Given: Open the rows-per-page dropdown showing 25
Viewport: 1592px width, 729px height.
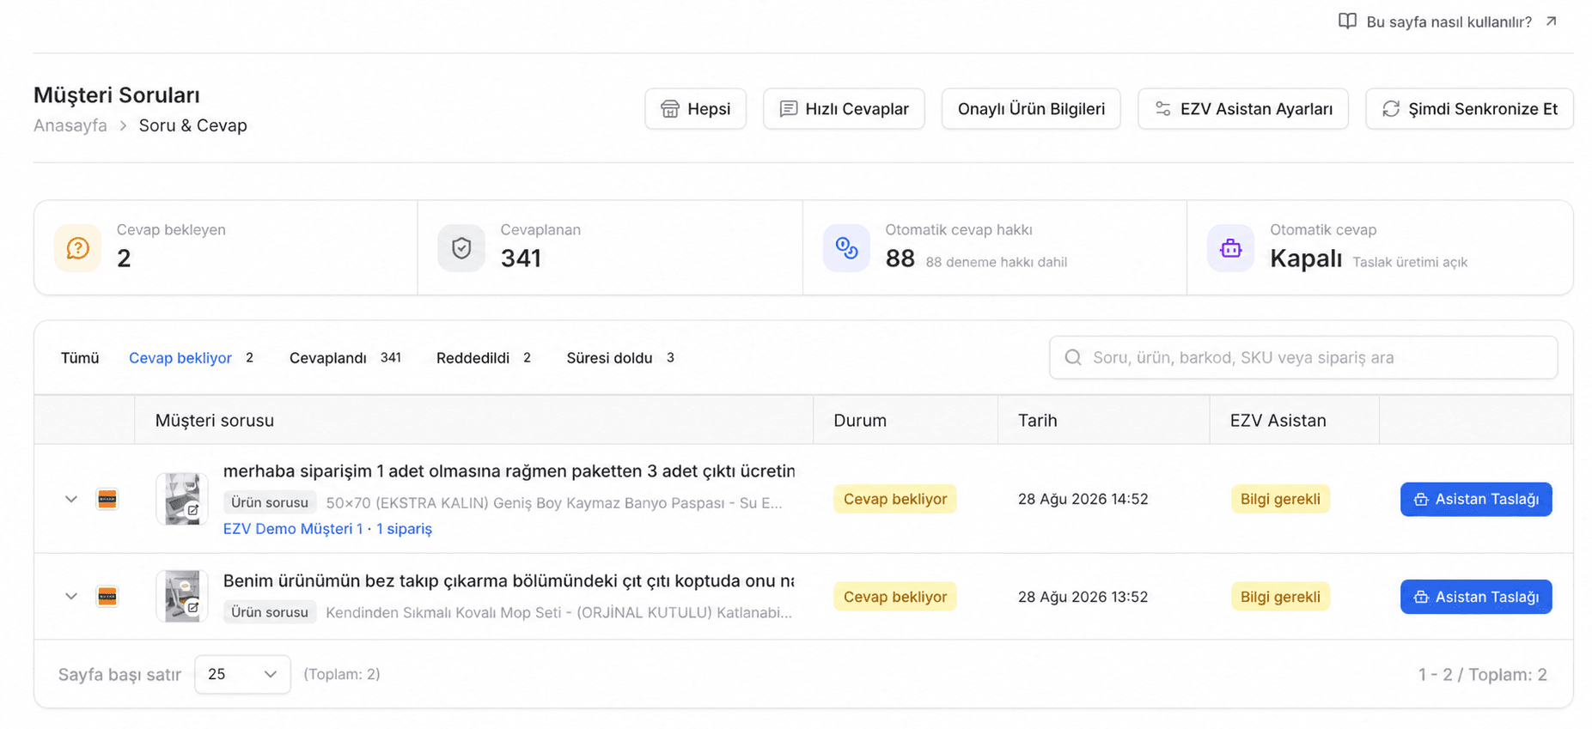Looking at the screenshot, I should pos(242,674).
